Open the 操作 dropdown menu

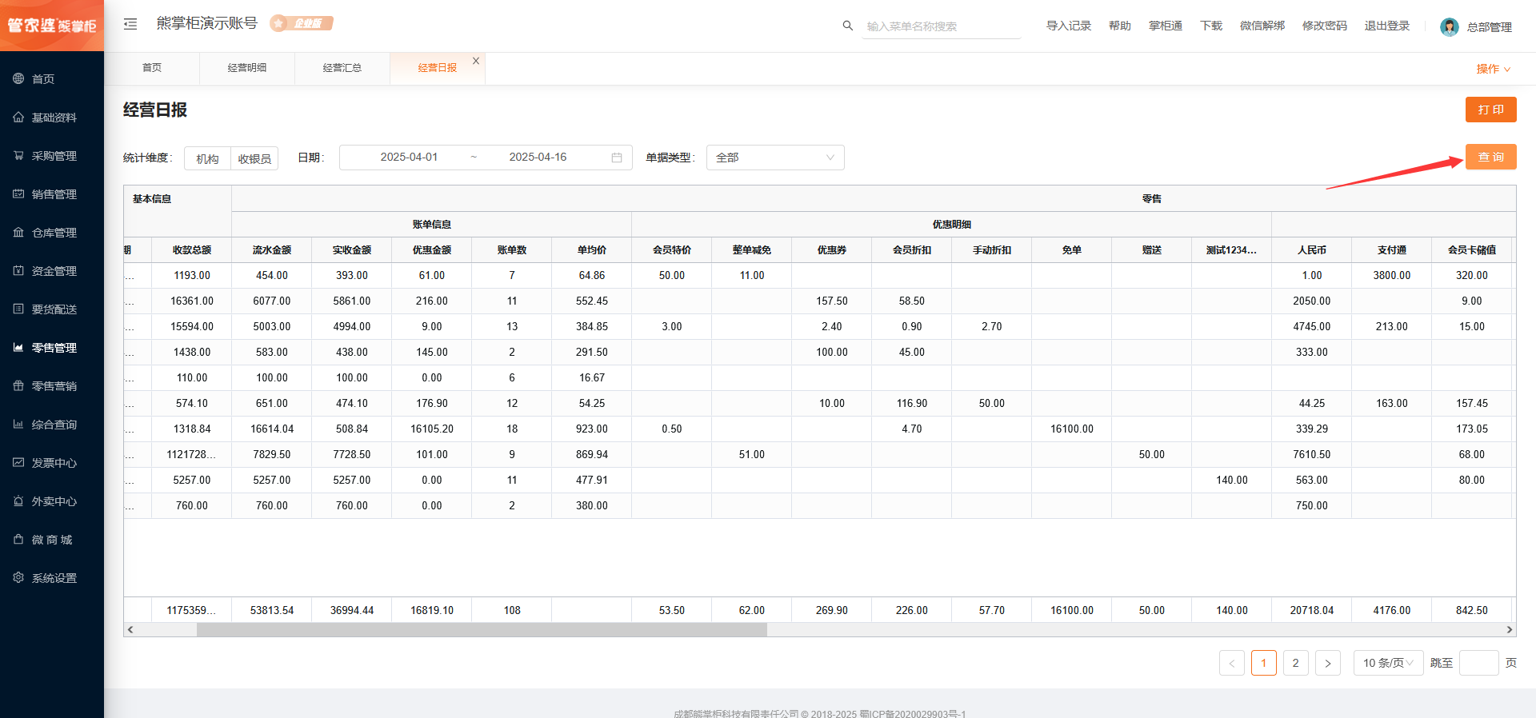tap(1493, 69)
